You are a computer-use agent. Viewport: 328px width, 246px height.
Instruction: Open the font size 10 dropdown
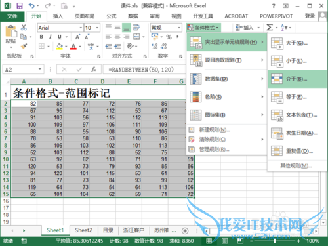[x=97, y=28]
